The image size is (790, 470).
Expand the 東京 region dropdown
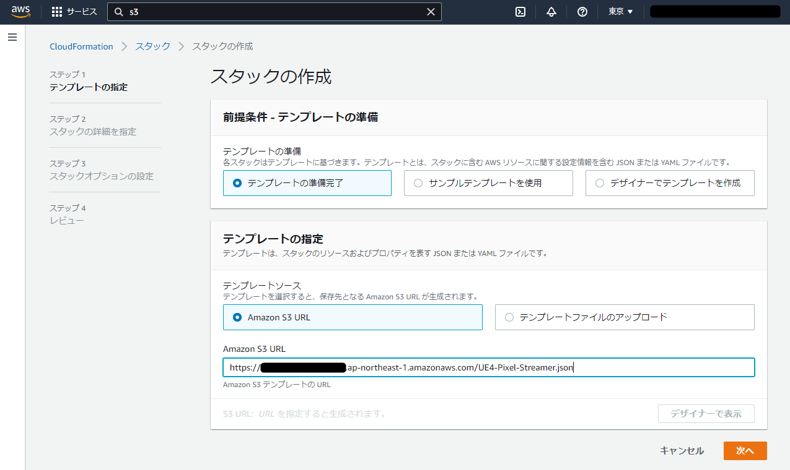621,12
